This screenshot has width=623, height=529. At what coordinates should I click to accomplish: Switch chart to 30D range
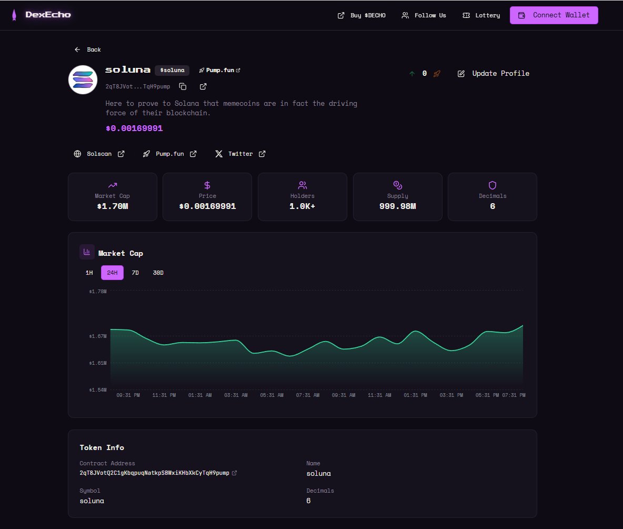pos(158,273)
